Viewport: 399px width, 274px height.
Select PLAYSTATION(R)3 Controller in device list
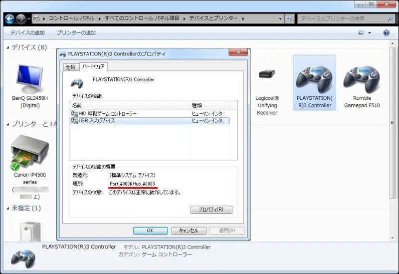[315, 83]
